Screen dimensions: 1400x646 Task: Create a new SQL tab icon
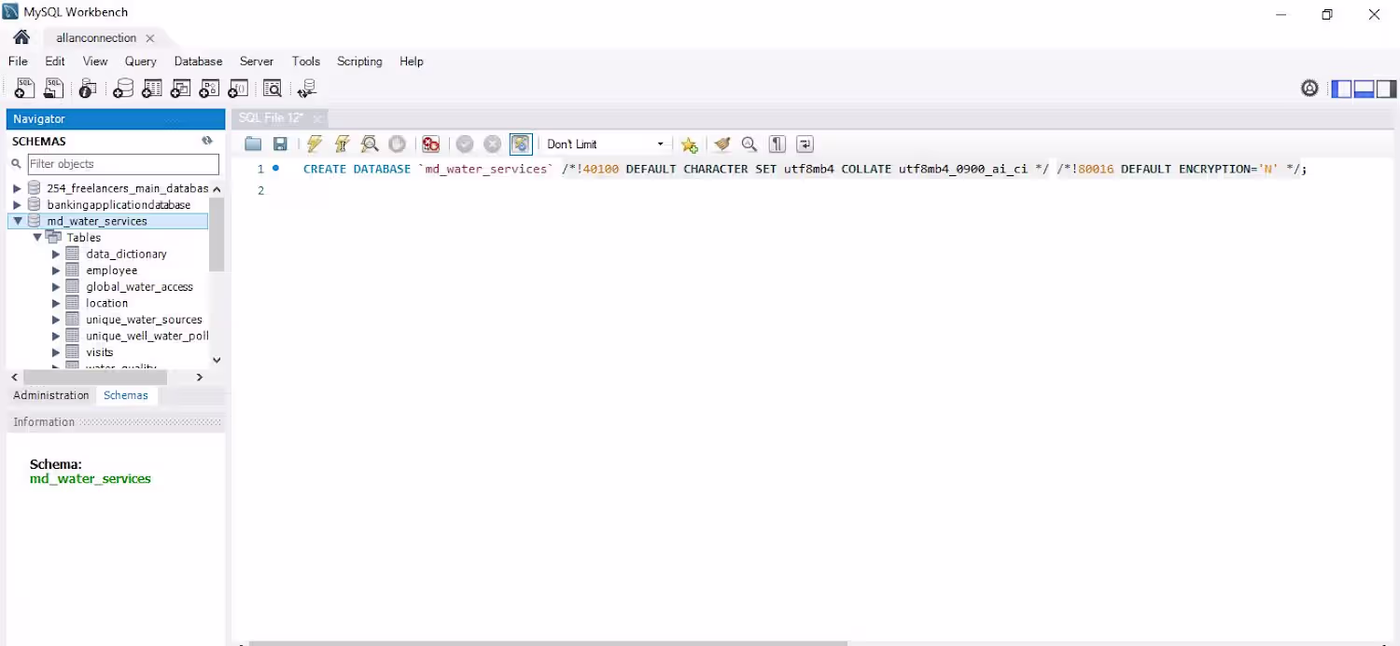(x=25, y=89)
